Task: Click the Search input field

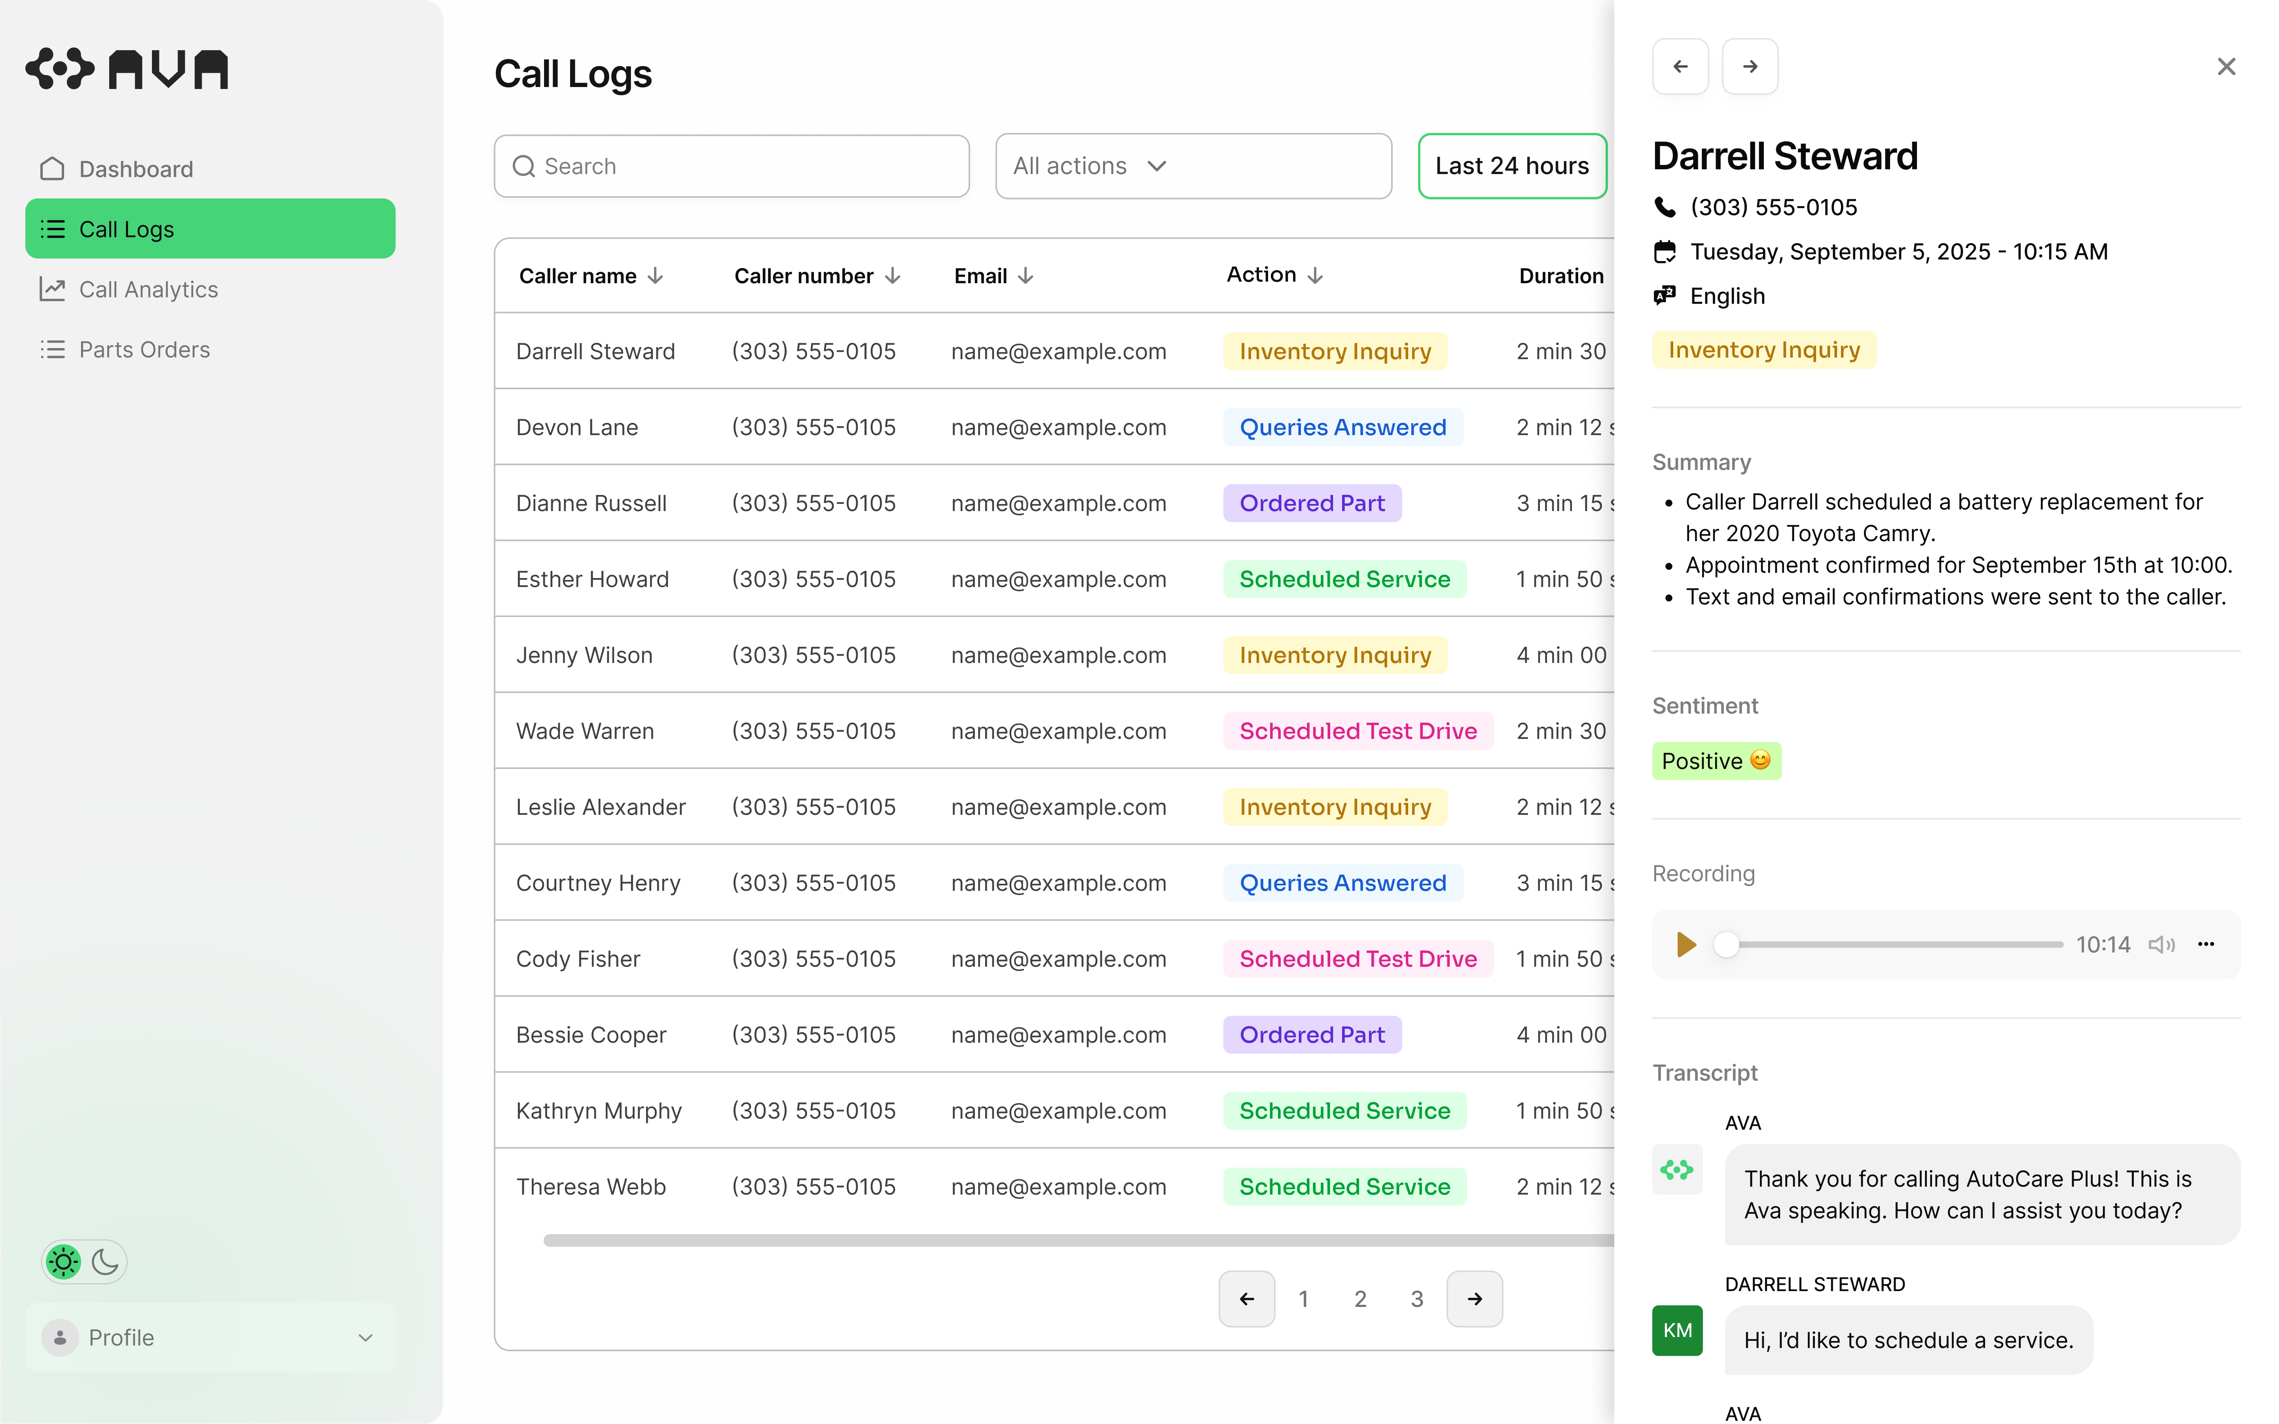Action: 732,166
